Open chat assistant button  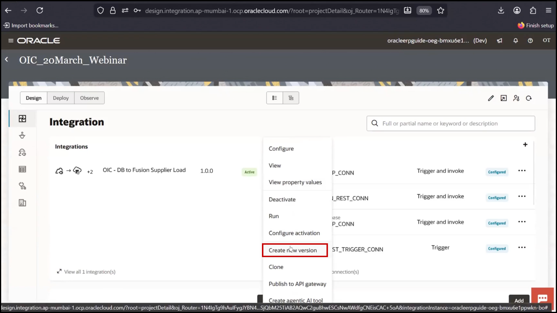pyautogui.click(x=542, y=298)
